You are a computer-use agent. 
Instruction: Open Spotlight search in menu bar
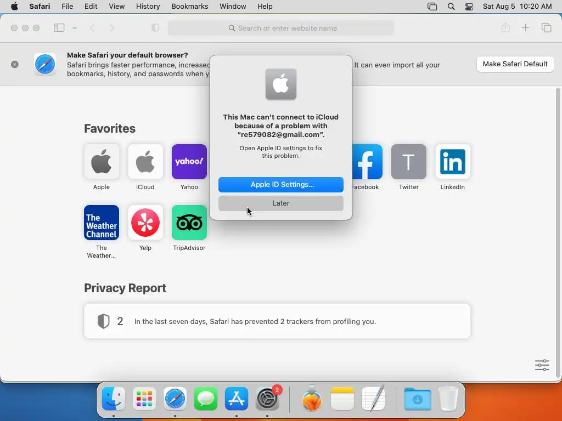pyautogui.click(x=451, y=7)
